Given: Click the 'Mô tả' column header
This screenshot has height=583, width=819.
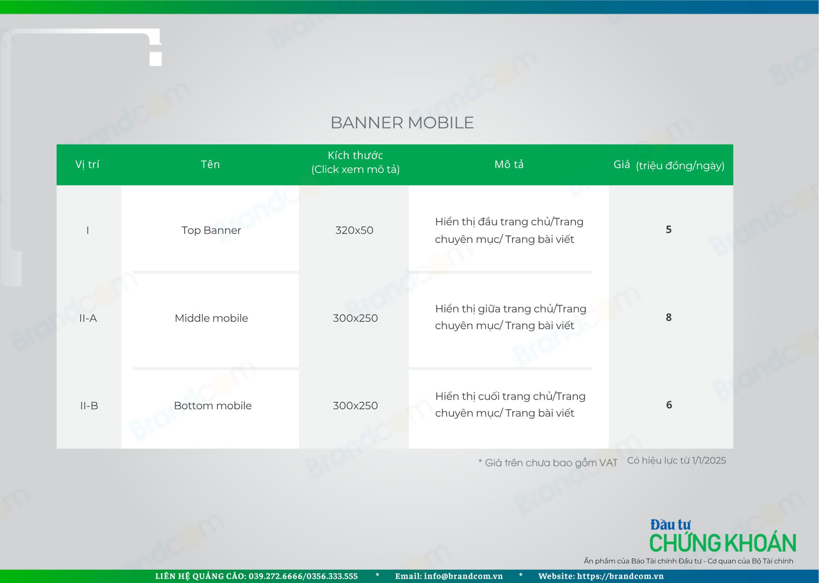Looking at the screenshot, I should coord(509,164).
